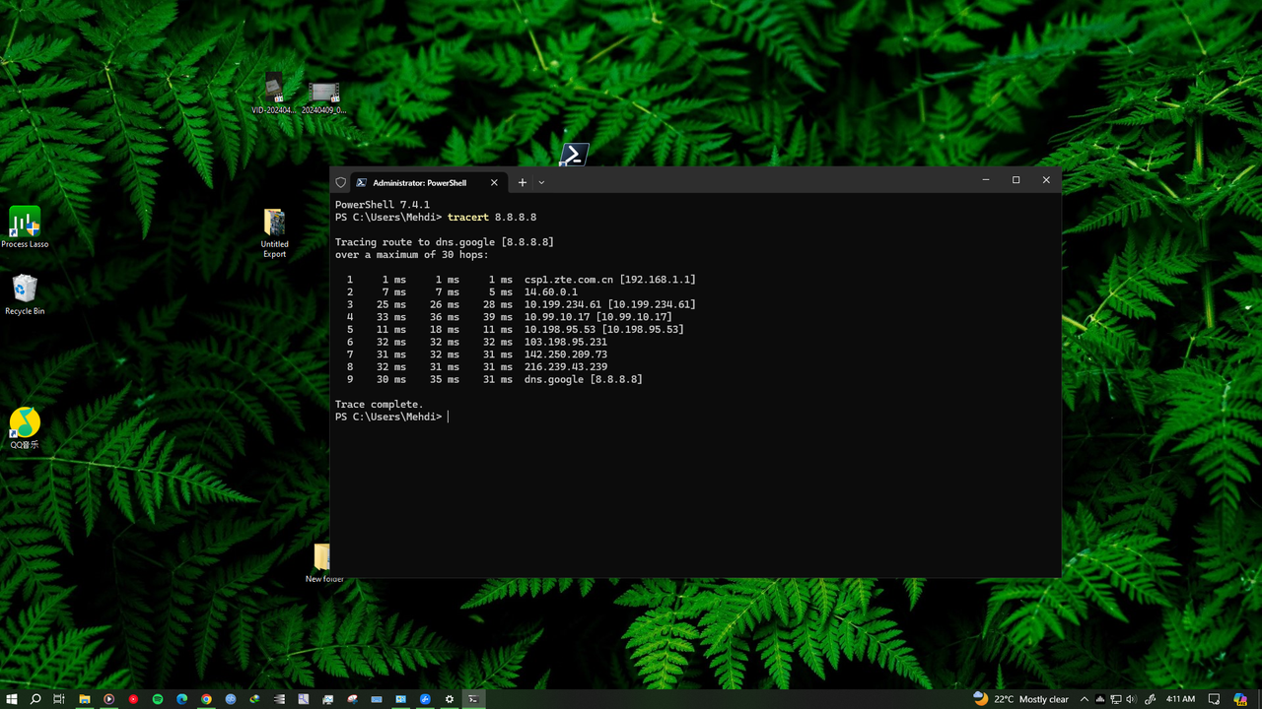
Task: Click hop 1 'csp1.zte.com.cn [192.168.1.1]'
Action: pos(610,280)
